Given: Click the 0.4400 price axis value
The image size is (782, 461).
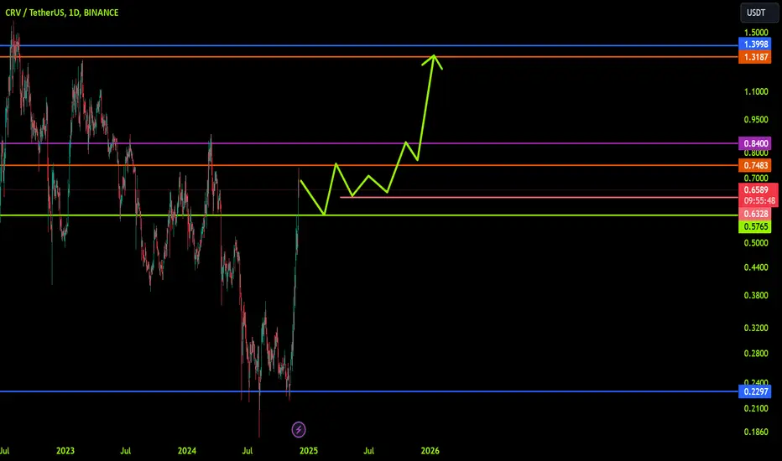Looking at the screenshot, I should point(756,267).
